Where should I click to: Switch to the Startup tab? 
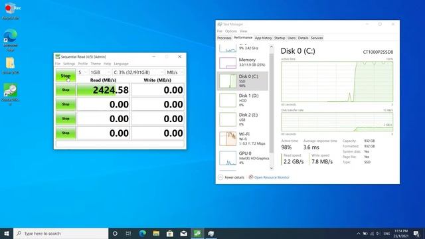280,38
